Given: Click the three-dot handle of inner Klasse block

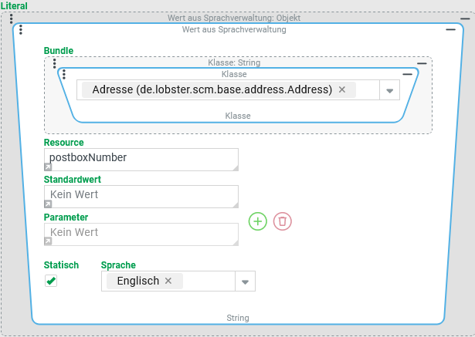Looking at the screenshot, I should (x=64, y=75).
